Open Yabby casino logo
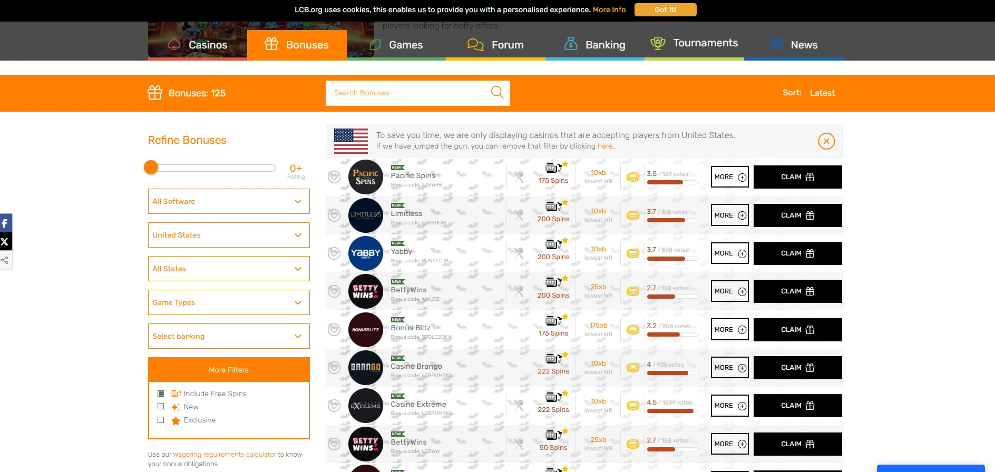The image size is (995, 472). tap(366, 253)
